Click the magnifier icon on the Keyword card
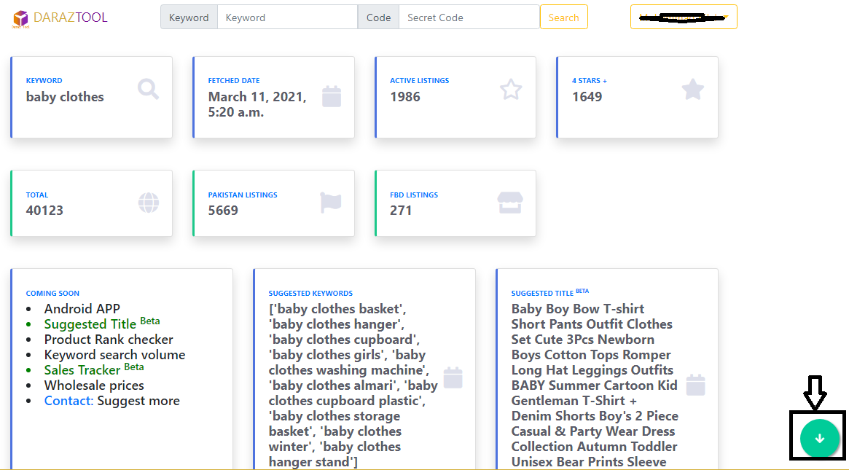The width and height of the screenshot is (849, 470). pyautogui.click(x=148, y=88)
